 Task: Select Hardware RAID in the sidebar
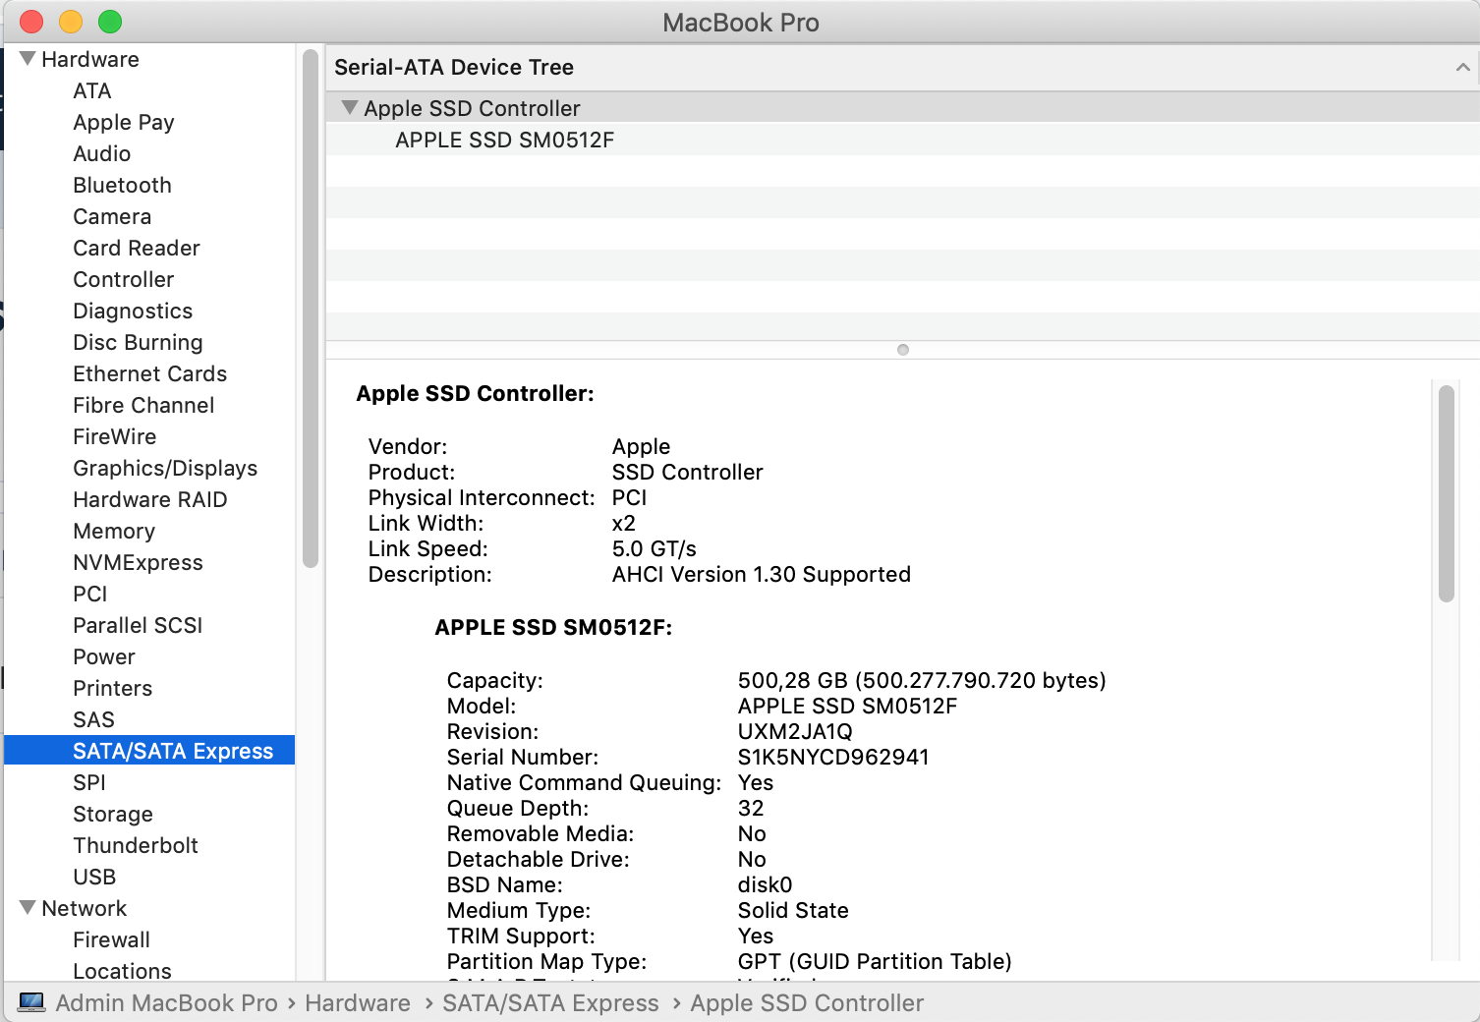[x=150, y=499]
